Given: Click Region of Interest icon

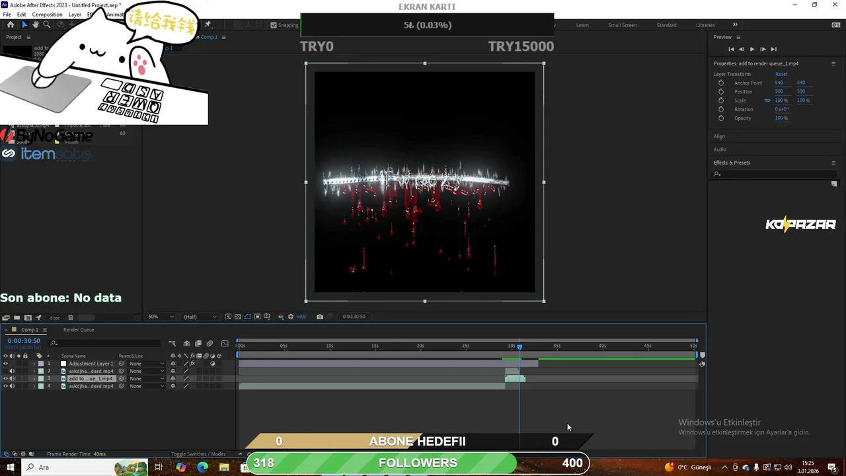Looking at the screenshot, I should [257, 317].
